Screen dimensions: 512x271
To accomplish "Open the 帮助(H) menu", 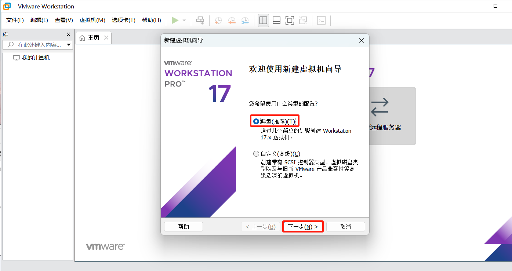I will [152, 20].
